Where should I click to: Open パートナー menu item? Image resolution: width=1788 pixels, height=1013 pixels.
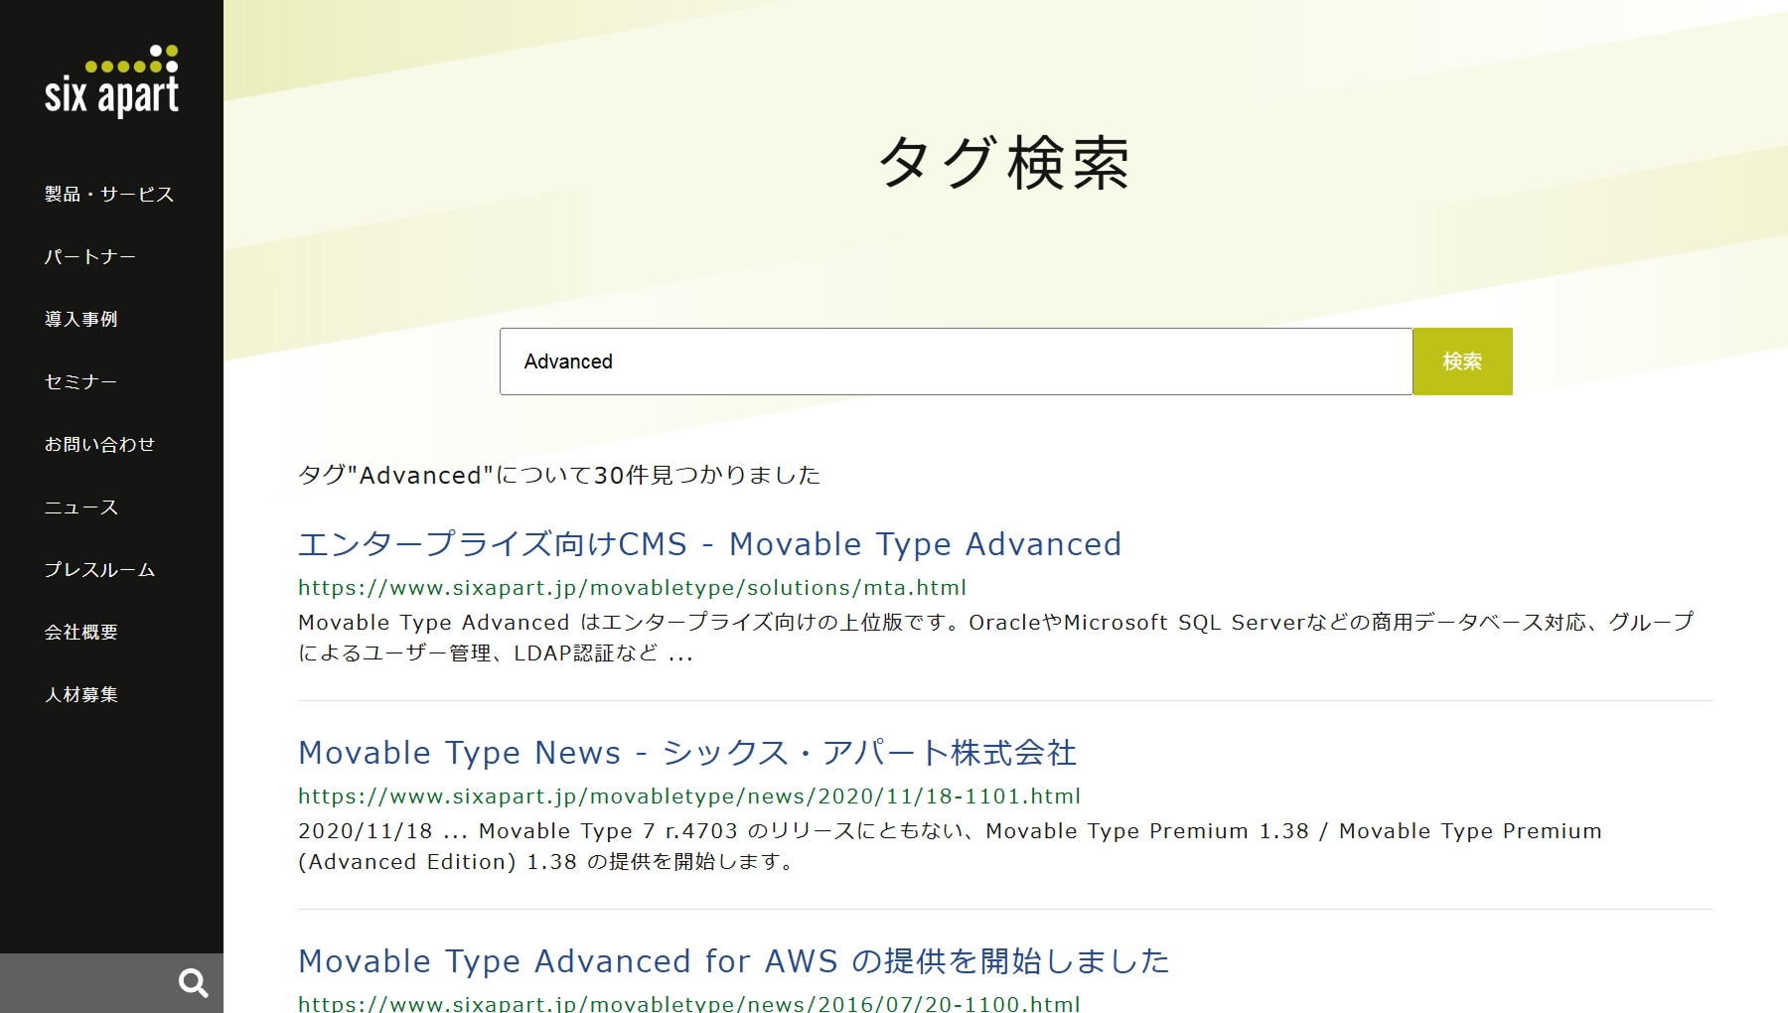(90, 257)
